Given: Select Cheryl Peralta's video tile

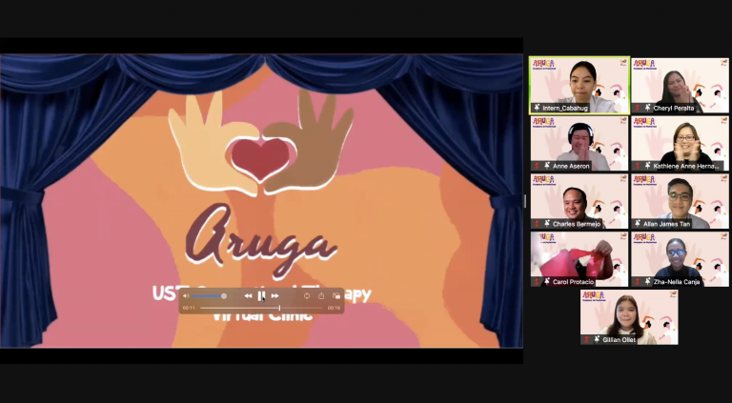Looking at the screenshot, I should coord(680,86).
